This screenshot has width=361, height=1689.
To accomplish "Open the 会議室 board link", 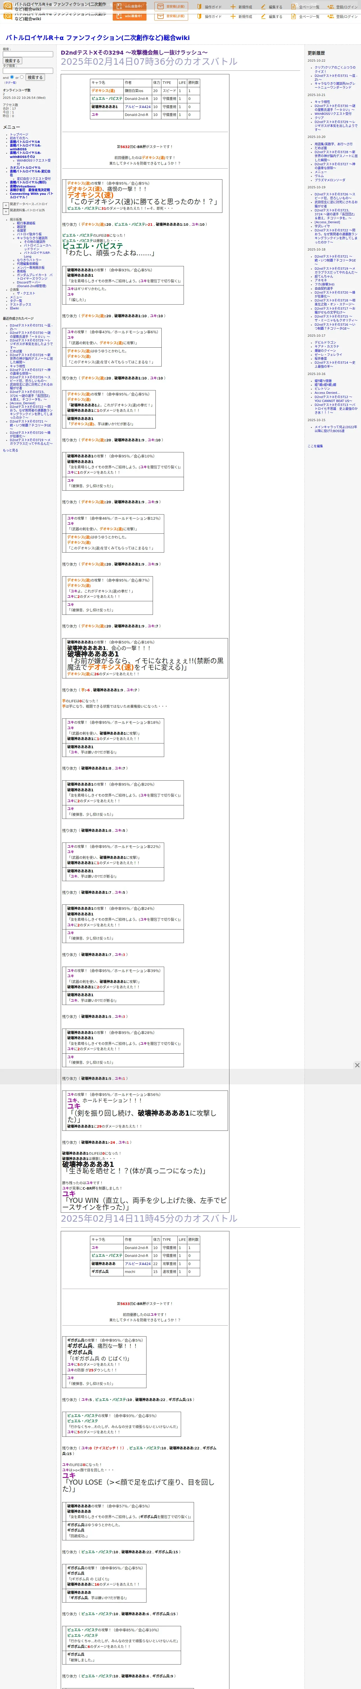I will [x=22, y=230].
